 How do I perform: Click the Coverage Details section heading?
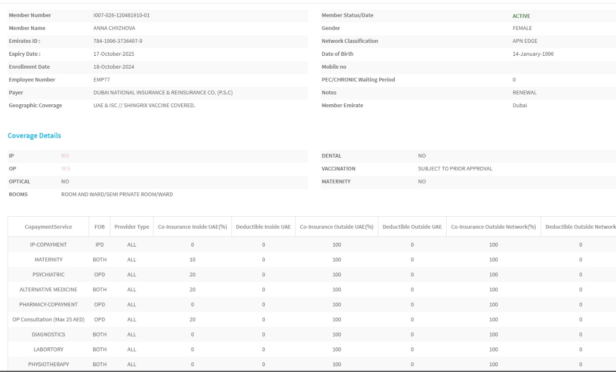click(35, 136)
